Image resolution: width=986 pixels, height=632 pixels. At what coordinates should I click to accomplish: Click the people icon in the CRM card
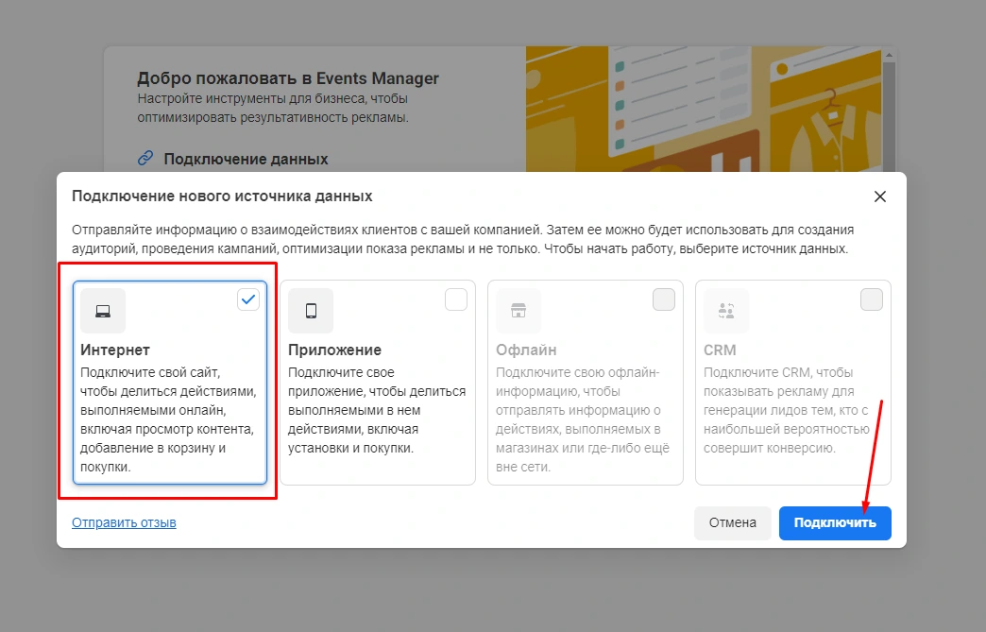(726, 311)
